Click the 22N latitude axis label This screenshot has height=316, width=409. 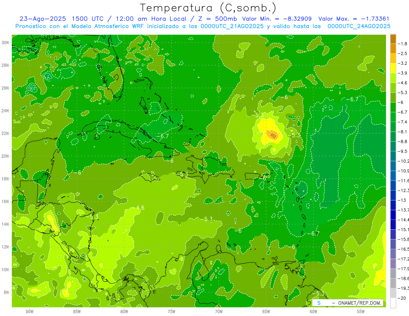tap(5, 133)
